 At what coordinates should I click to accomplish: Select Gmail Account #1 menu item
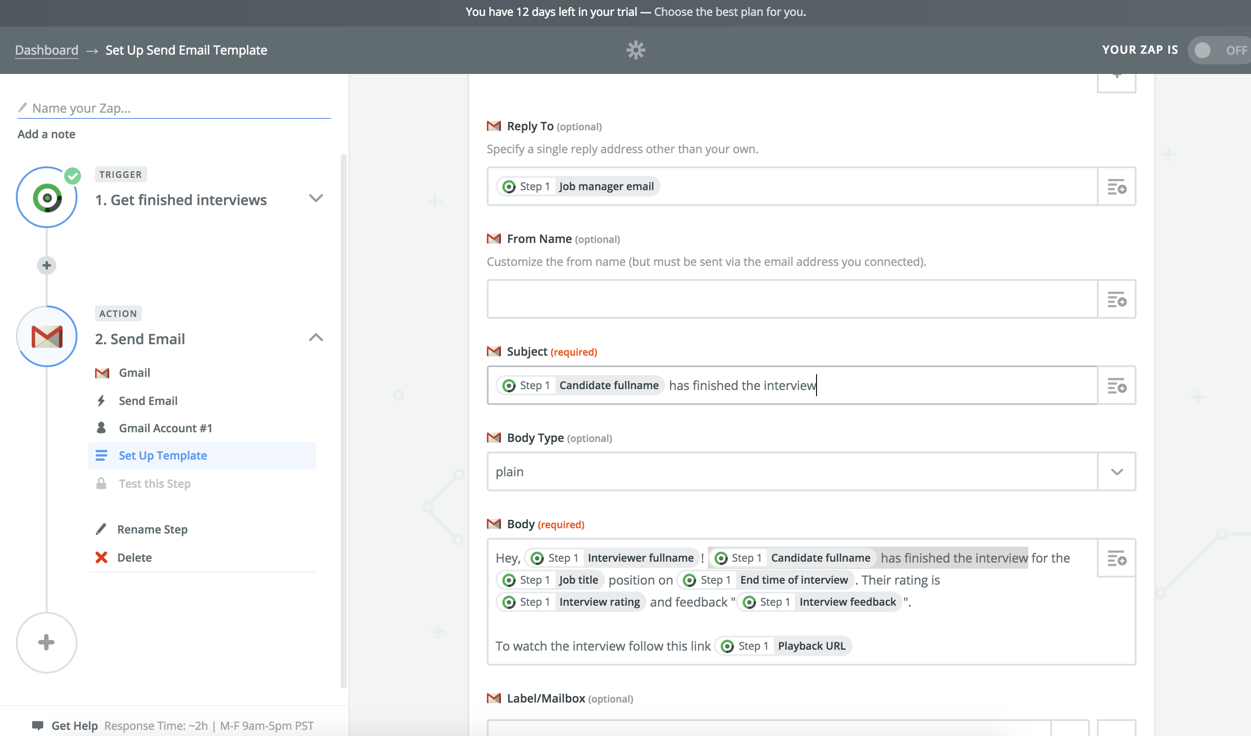[x=166, y=428]
